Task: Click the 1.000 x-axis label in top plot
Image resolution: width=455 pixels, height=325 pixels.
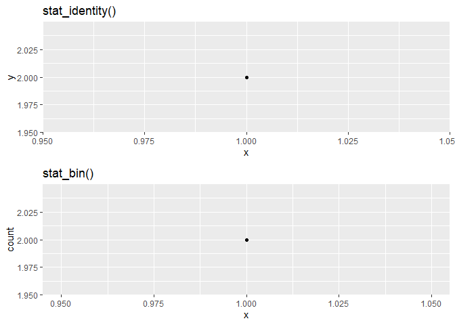Action: (246, 142)
